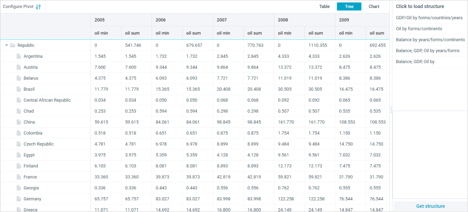Click the Egypt row file icon
Screen dimensions: 468x212
(19, 155)
